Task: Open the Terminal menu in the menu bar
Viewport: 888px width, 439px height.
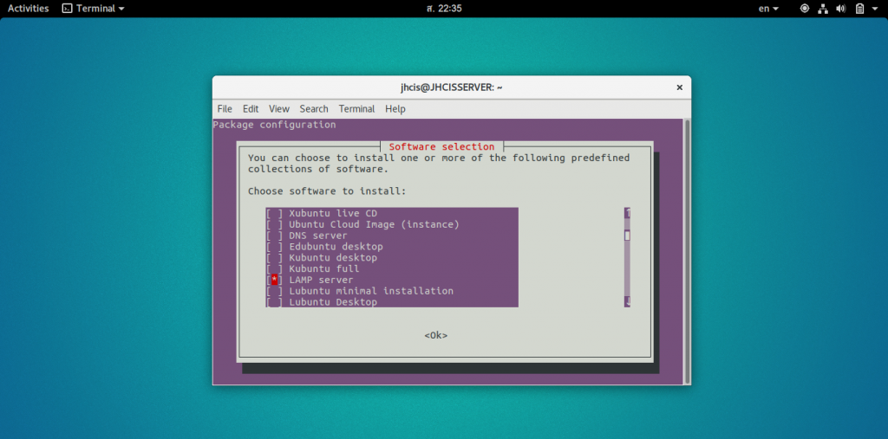Action: tap(356, 108)
